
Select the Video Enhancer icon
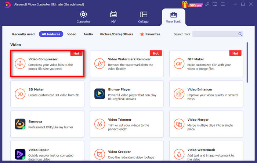[x=179, y=94]
